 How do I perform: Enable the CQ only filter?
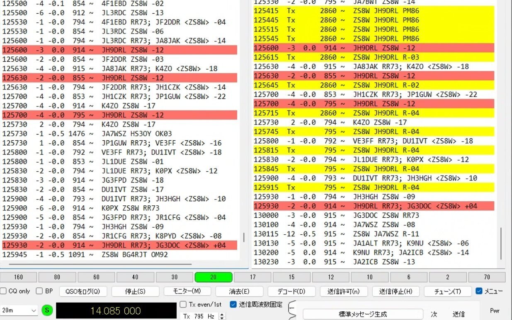pos(3,291)
